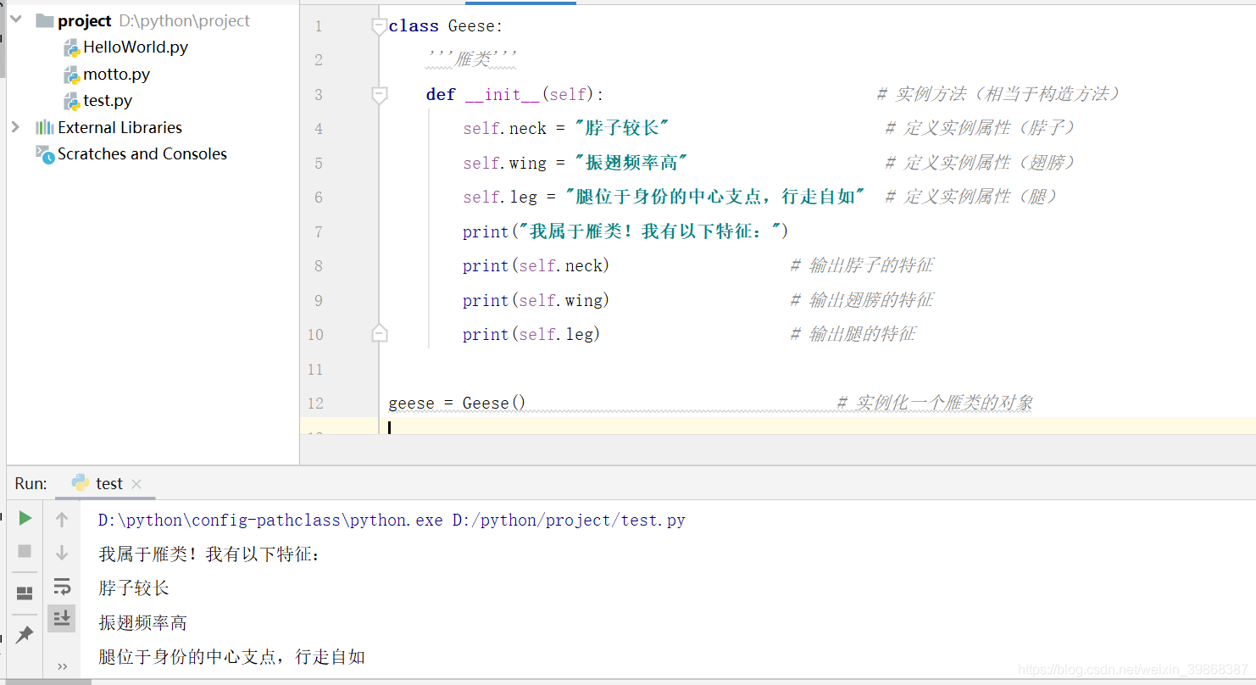Click comment '# 输出腿的特征'
This screenshot has height=685, width=1256.
(x=853, y=334)
